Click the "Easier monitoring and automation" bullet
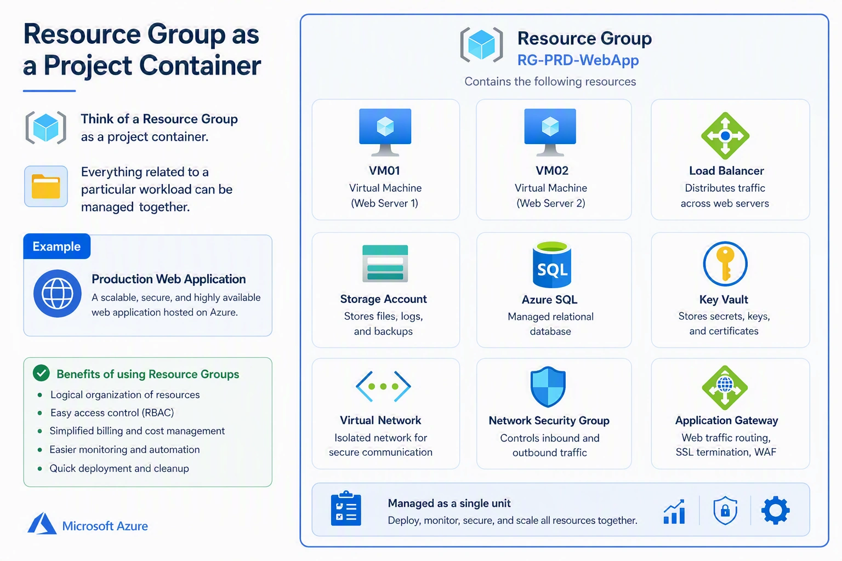 (x=124, y=450)
